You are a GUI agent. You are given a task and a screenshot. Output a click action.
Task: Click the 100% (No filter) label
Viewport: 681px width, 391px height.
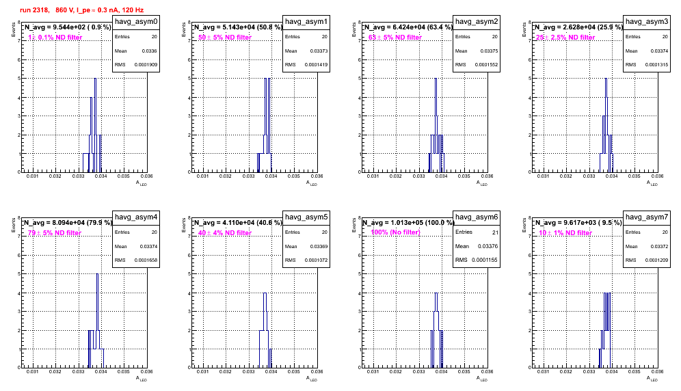396,232
